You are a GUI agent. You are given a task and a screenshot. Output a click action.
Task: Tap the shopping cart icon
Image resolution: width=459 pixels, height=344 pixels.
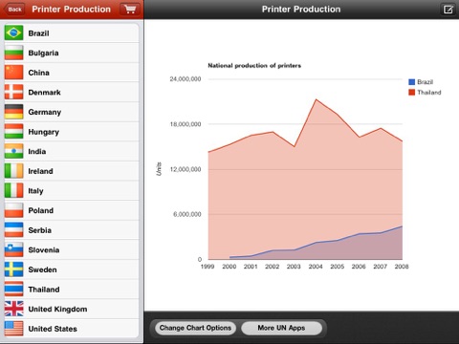(x=130, y=10)
